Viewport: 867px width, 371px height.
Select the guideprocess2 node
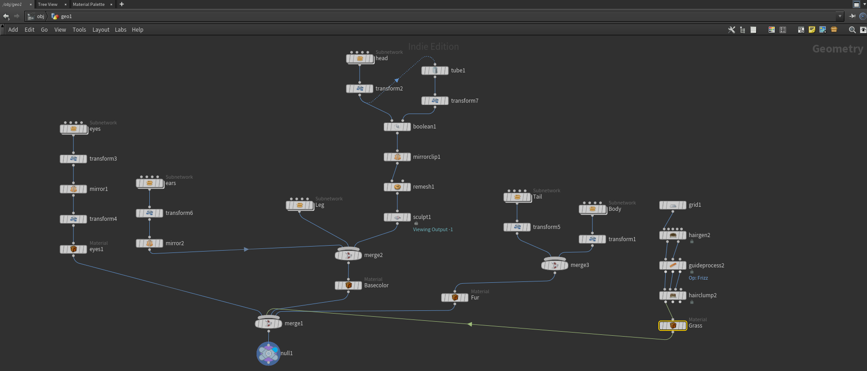pyautogui.click(x=673, y=266)
